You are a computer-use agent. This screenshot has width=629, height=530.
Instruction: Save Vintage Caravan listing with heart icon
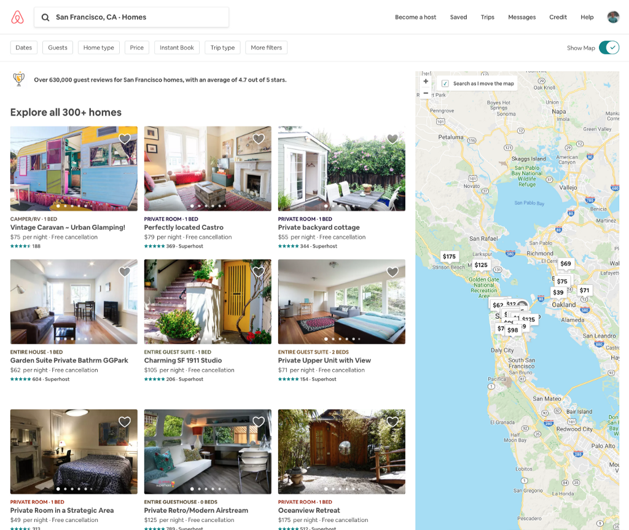coord(125,139)
